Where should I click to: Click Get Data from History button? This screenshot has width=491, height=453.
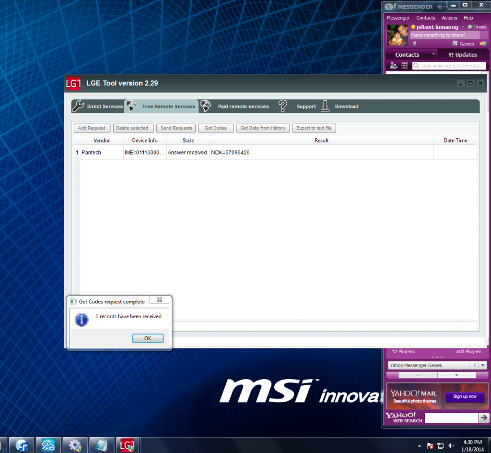[x=263, y=128]
